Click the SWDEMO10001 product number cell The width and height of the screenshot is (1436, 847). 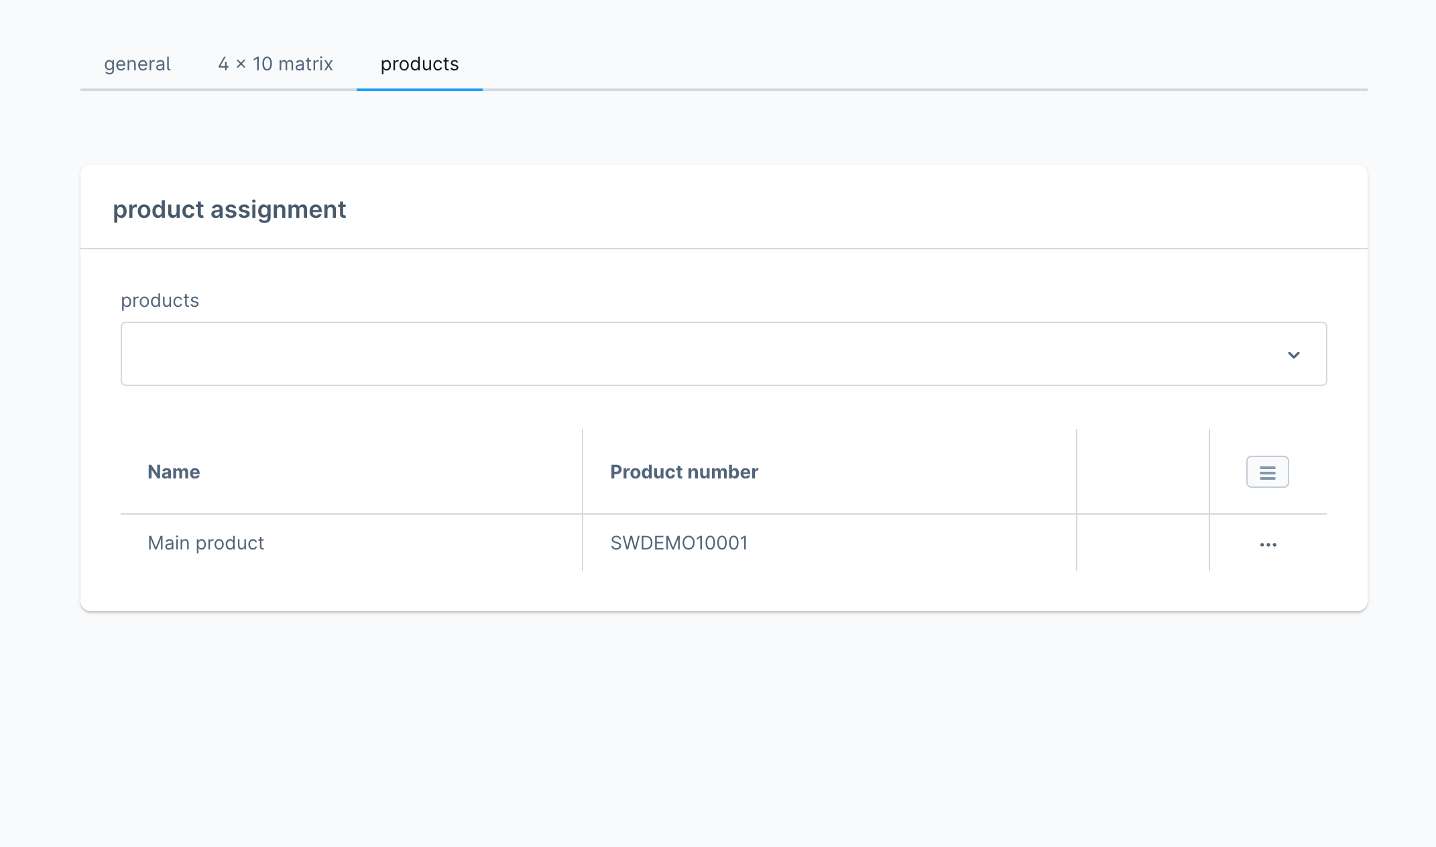pyautogui.click(x=678, y=543)
